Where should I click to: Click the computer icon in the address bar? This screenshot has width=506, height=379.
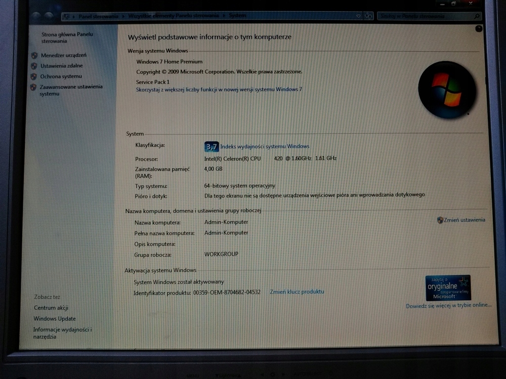[66, 17]
